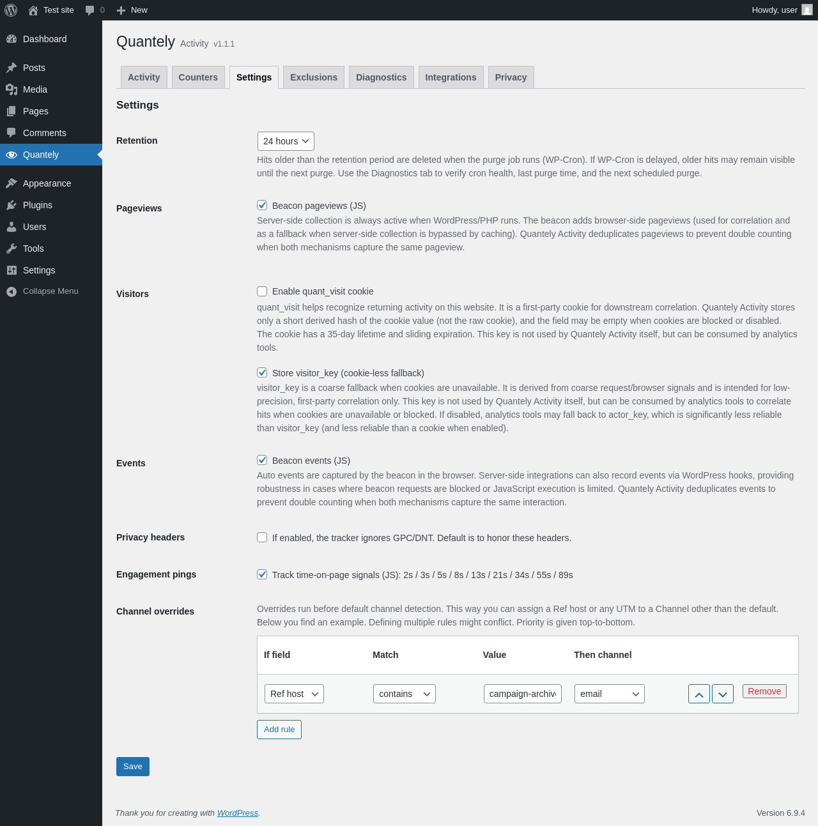Open the contains match dropdown
The image size is (818, 826).
click(x=405, y=694)
